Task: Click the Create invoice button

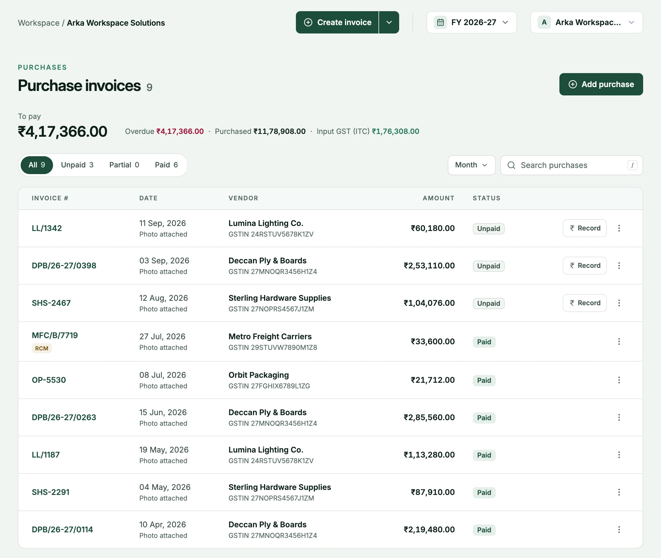Action: coord(337,22)
